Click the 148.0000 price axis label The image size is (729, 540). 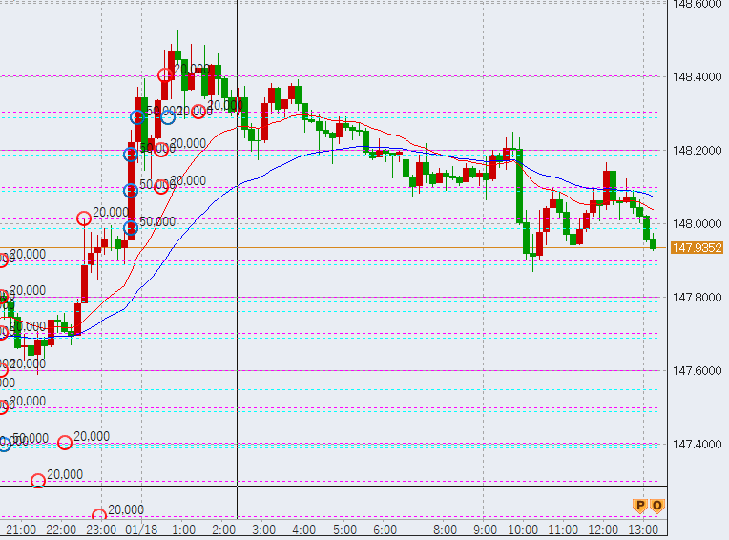click(696, 223)
